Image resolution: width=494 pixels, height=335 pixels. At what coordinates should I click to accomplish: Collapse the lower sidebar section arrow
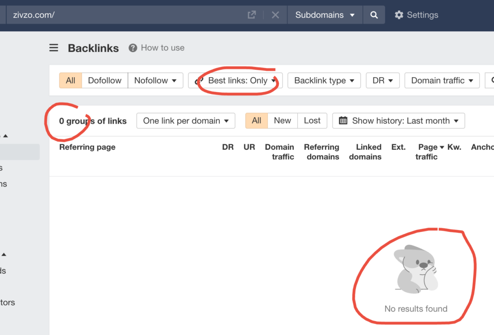click(4, 255)
